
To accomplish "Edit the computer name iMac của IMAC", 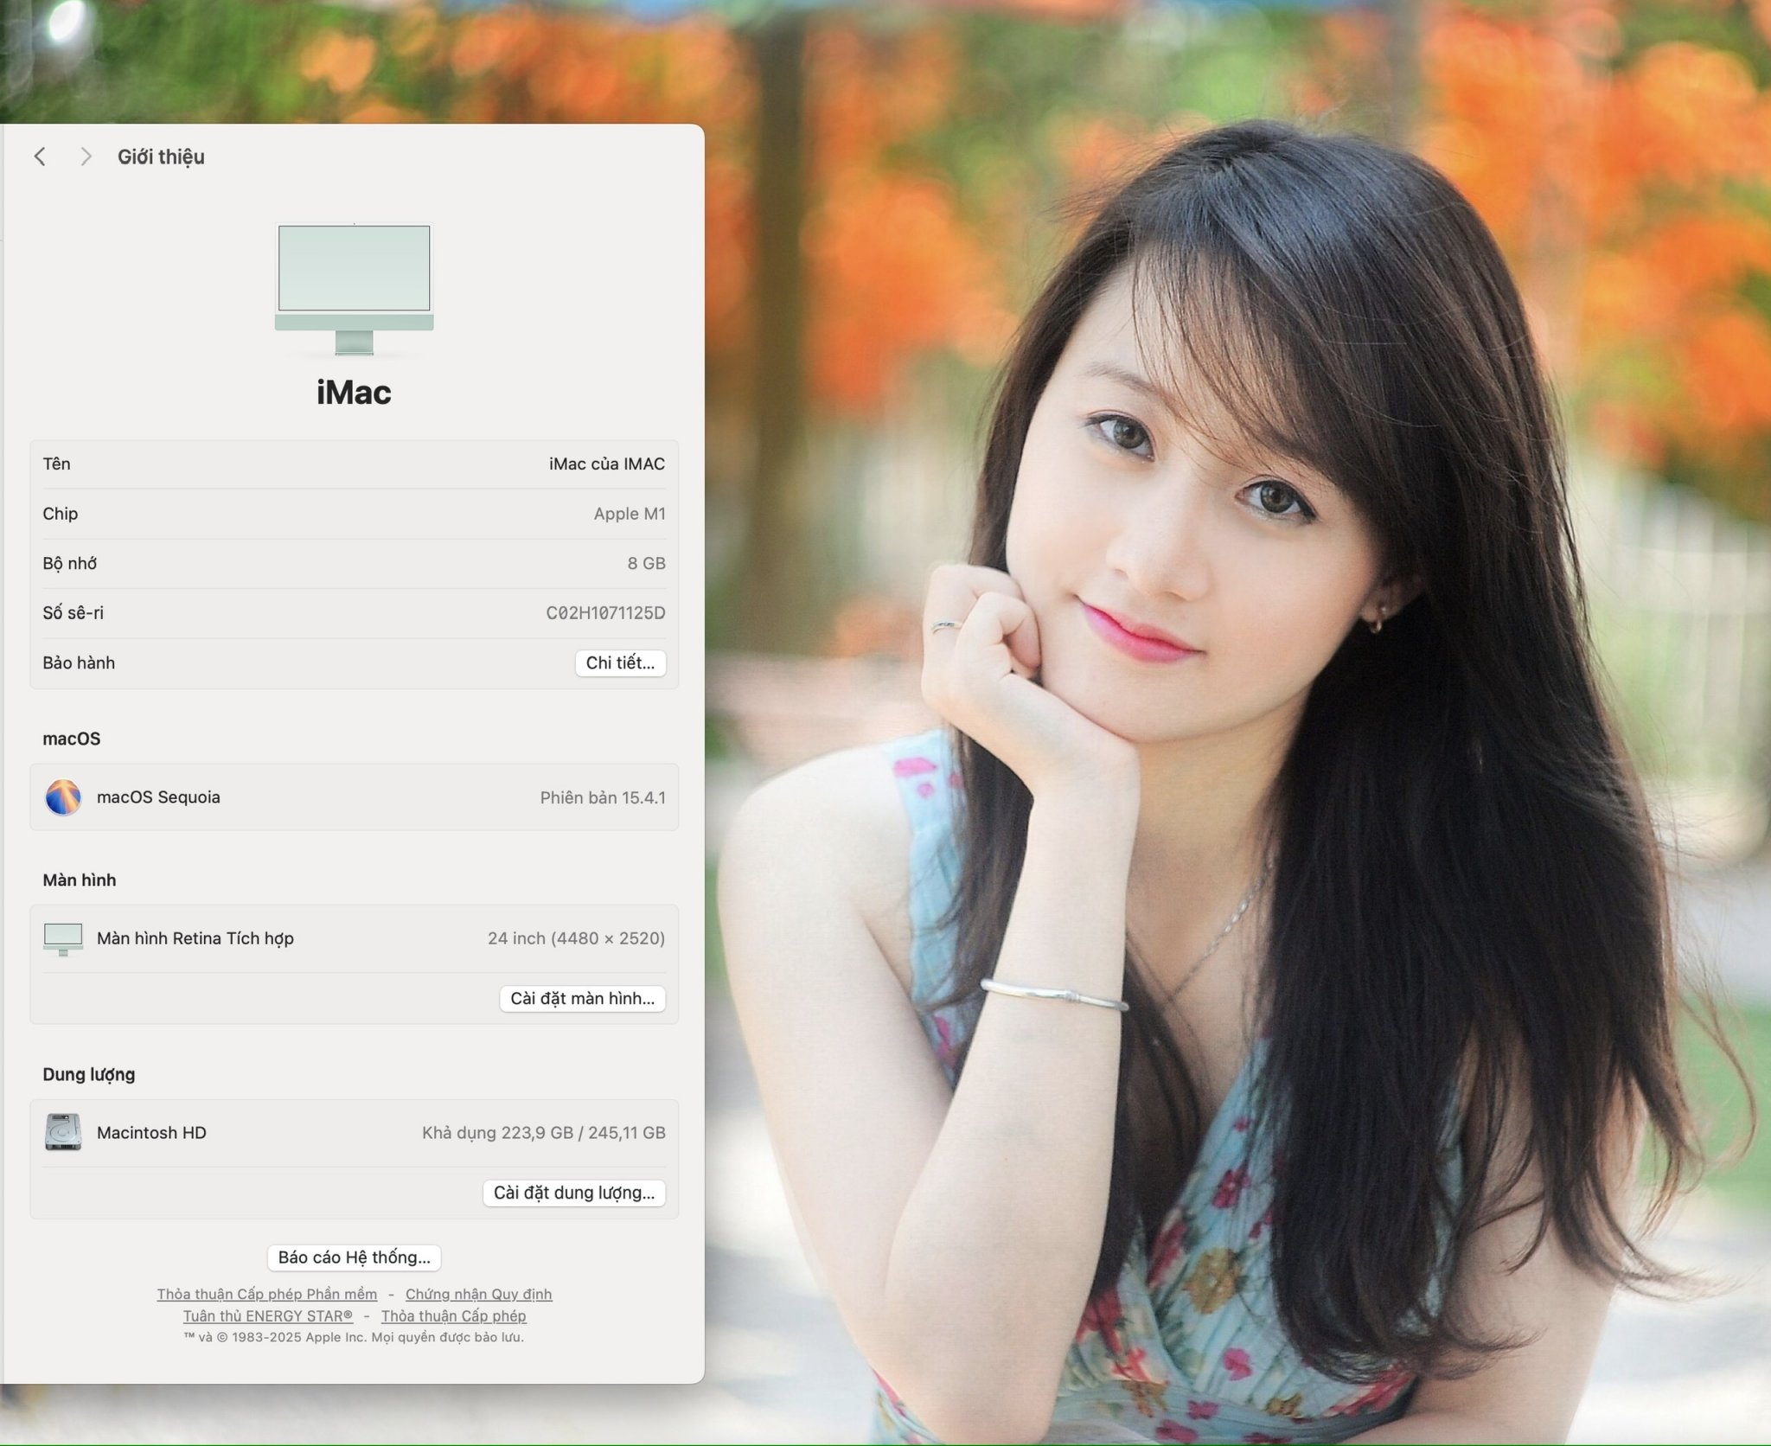I will [606, 464].
